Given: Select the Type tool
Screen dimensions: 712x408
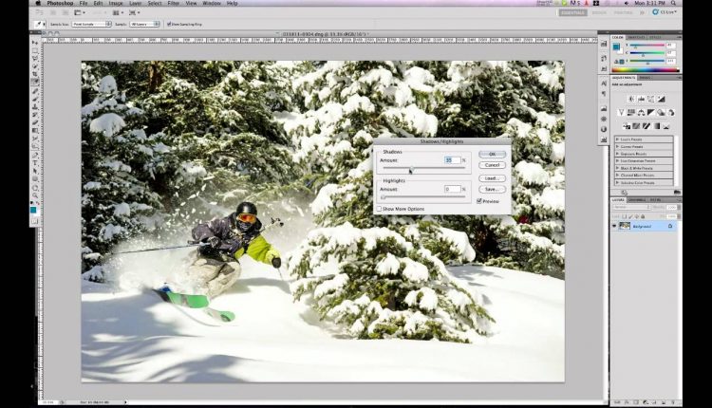Looking at the screenshot, I should click(35, 163).
